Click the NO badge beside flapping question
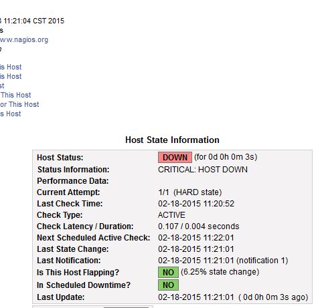 coord(168,272)
